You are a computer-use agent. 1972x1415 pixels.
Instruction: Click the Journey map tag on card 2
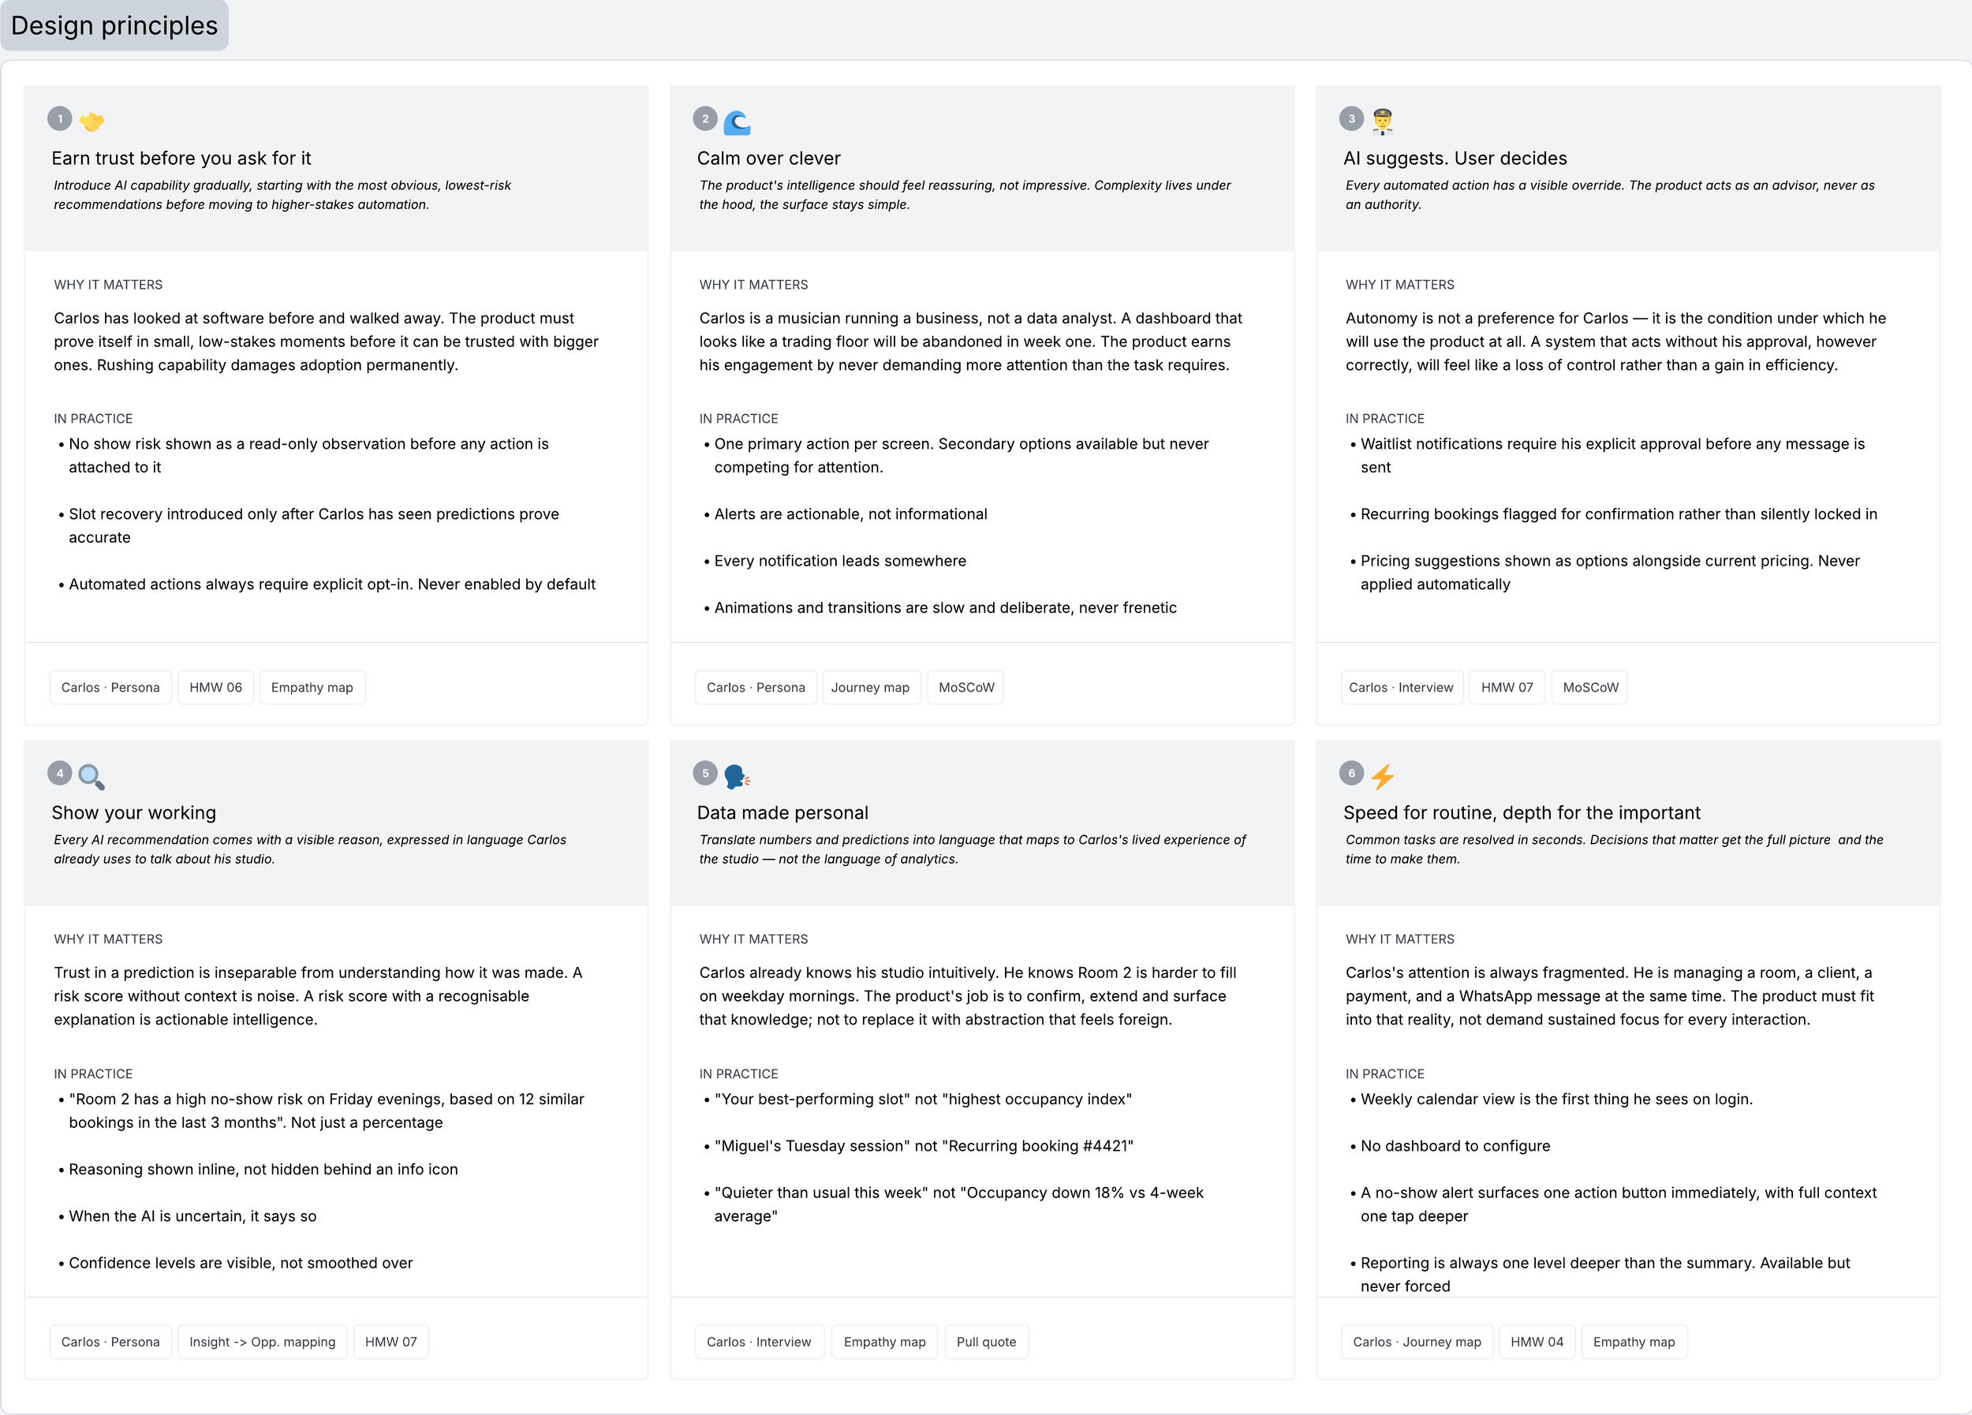(870, 688)
